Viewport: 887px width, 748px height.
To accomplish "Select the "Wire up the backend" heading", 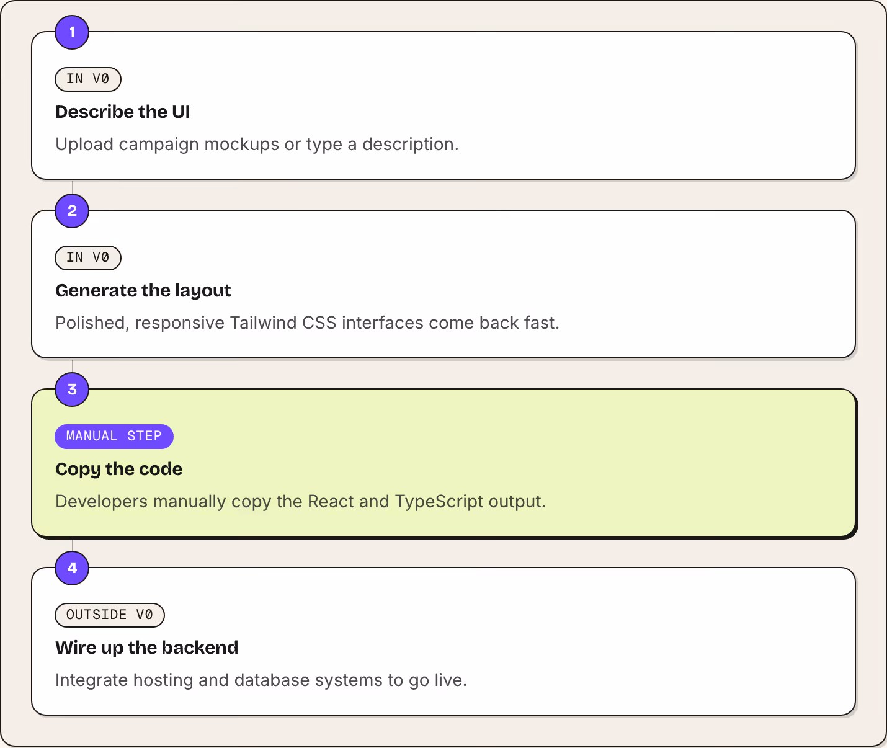I will (x=147, y=648).
